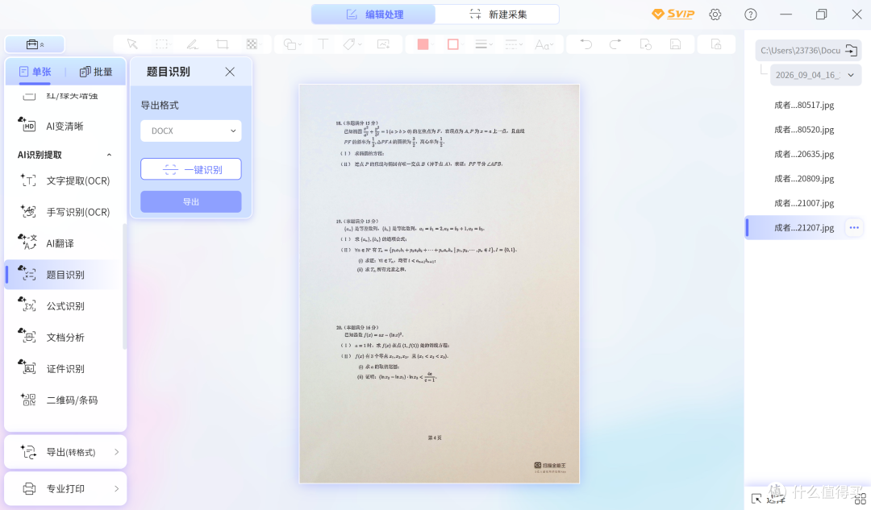Click the scanned exam page preview
The height and width of the screenshot is (510, 871).
tap(440, 284)
